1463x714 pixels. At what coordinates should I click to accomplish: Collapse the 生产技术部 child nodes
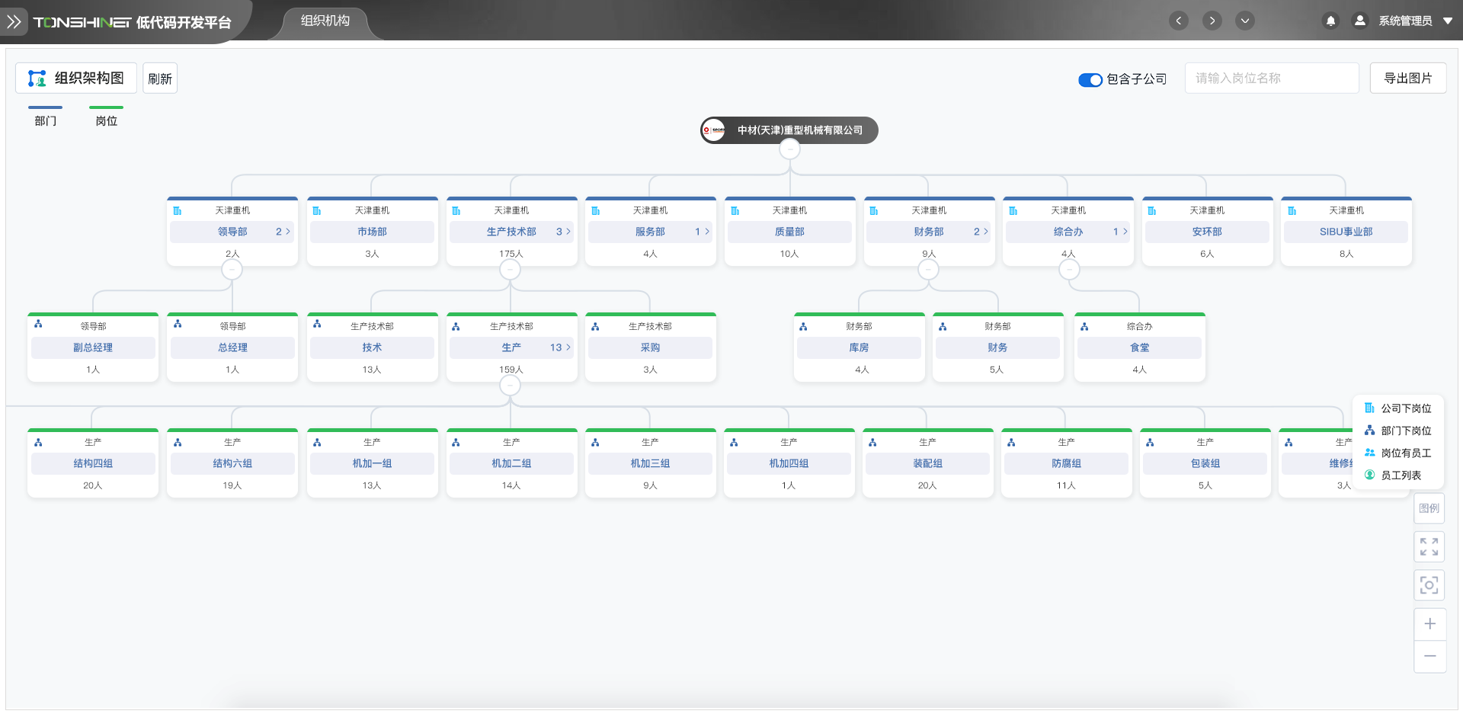[510, 270]
